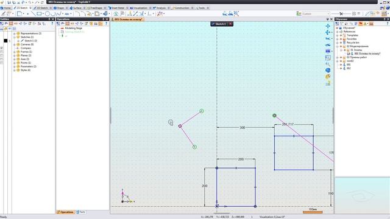Expand the Parameters node
This screenshot has width=390, height=219.
[x=15, y=66]
